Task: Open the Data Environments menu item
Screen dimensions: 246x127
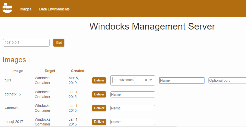Action: (54, 9)
